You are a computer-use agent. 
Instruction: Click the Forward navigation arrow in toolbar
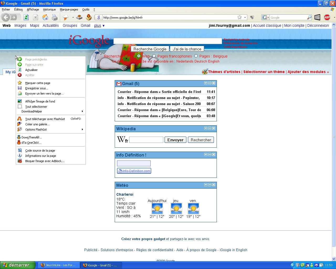(x=14, y=17)
